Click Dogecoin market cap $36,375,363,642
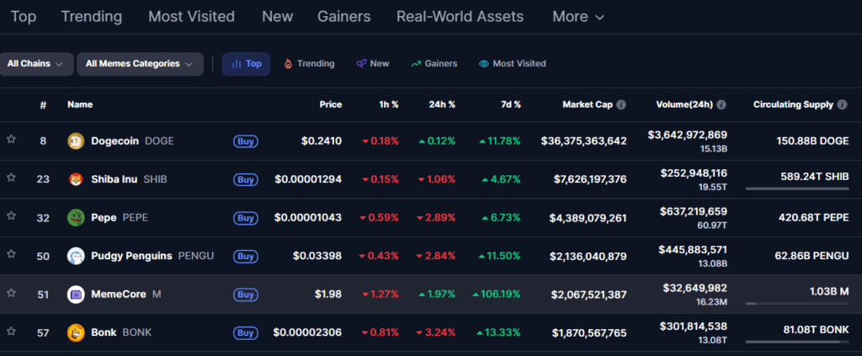Image resolution: width=862 pixels, height=356 pixels. pyautogui.click(x=584, y=141)
